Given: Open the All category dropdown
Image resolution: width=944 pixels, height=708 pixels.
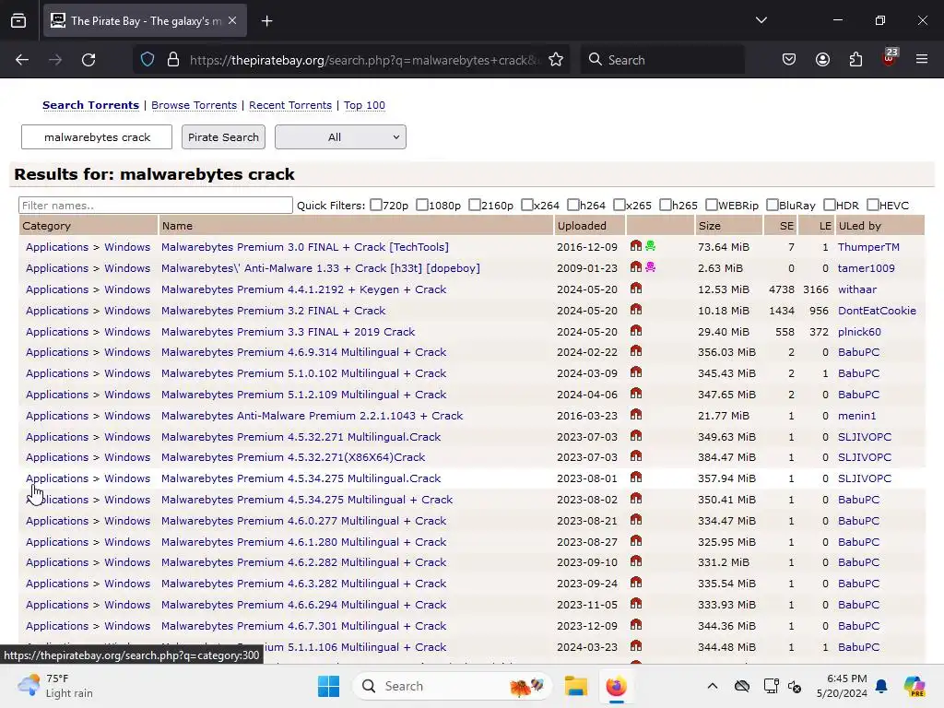Looking at the screenshot, I should [340, 136].
